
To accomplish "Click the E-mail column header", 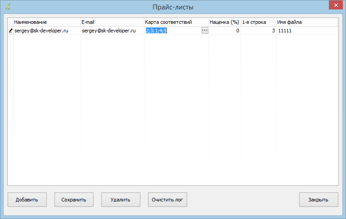I will pos(112,22).
